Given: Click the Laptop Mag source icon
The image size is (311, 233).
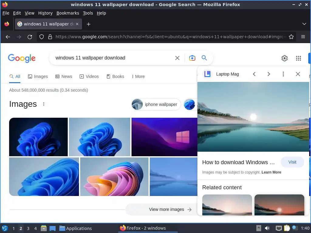Looking at the screenshot, I should pyautogui.click(x=207, y=74).
